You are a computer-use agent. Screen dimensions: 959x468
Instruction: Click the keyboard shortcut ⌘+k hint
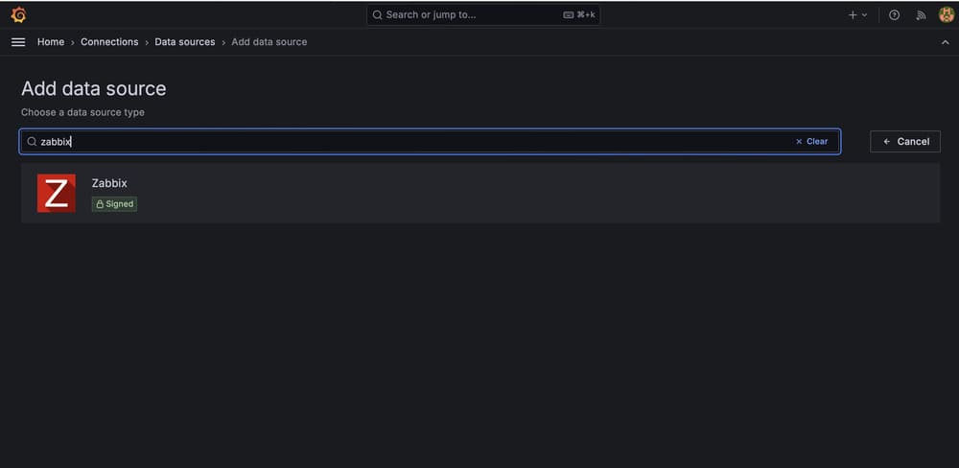(579, 15)
